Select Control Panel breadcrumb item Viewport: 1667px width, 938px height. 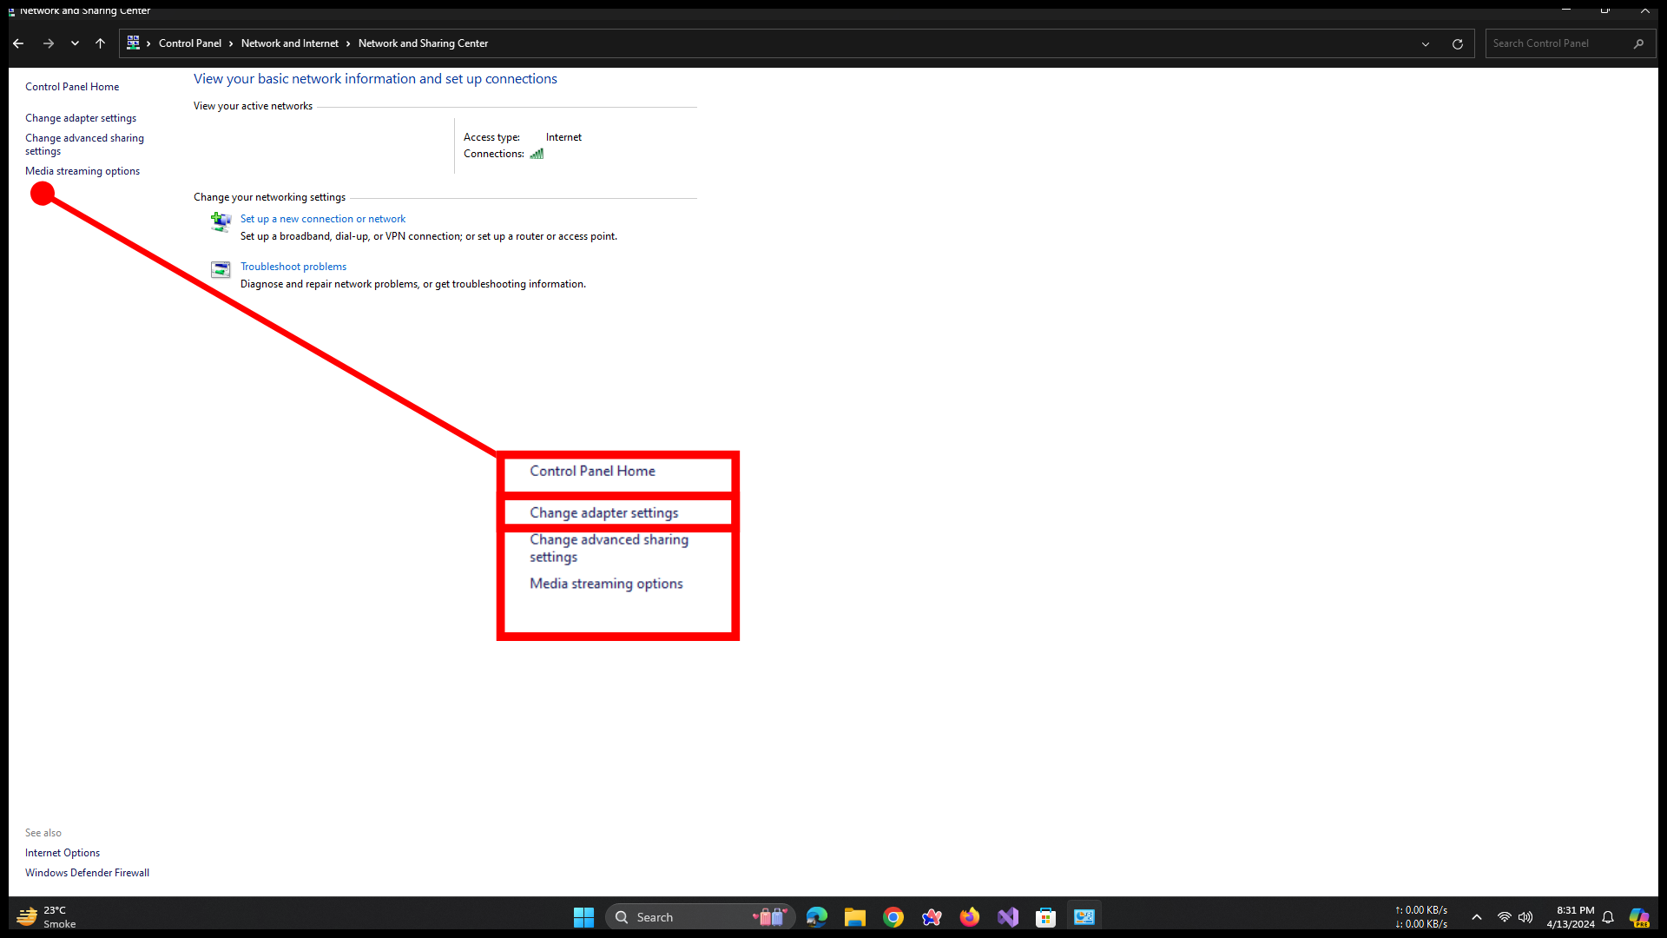coord(189,43)
